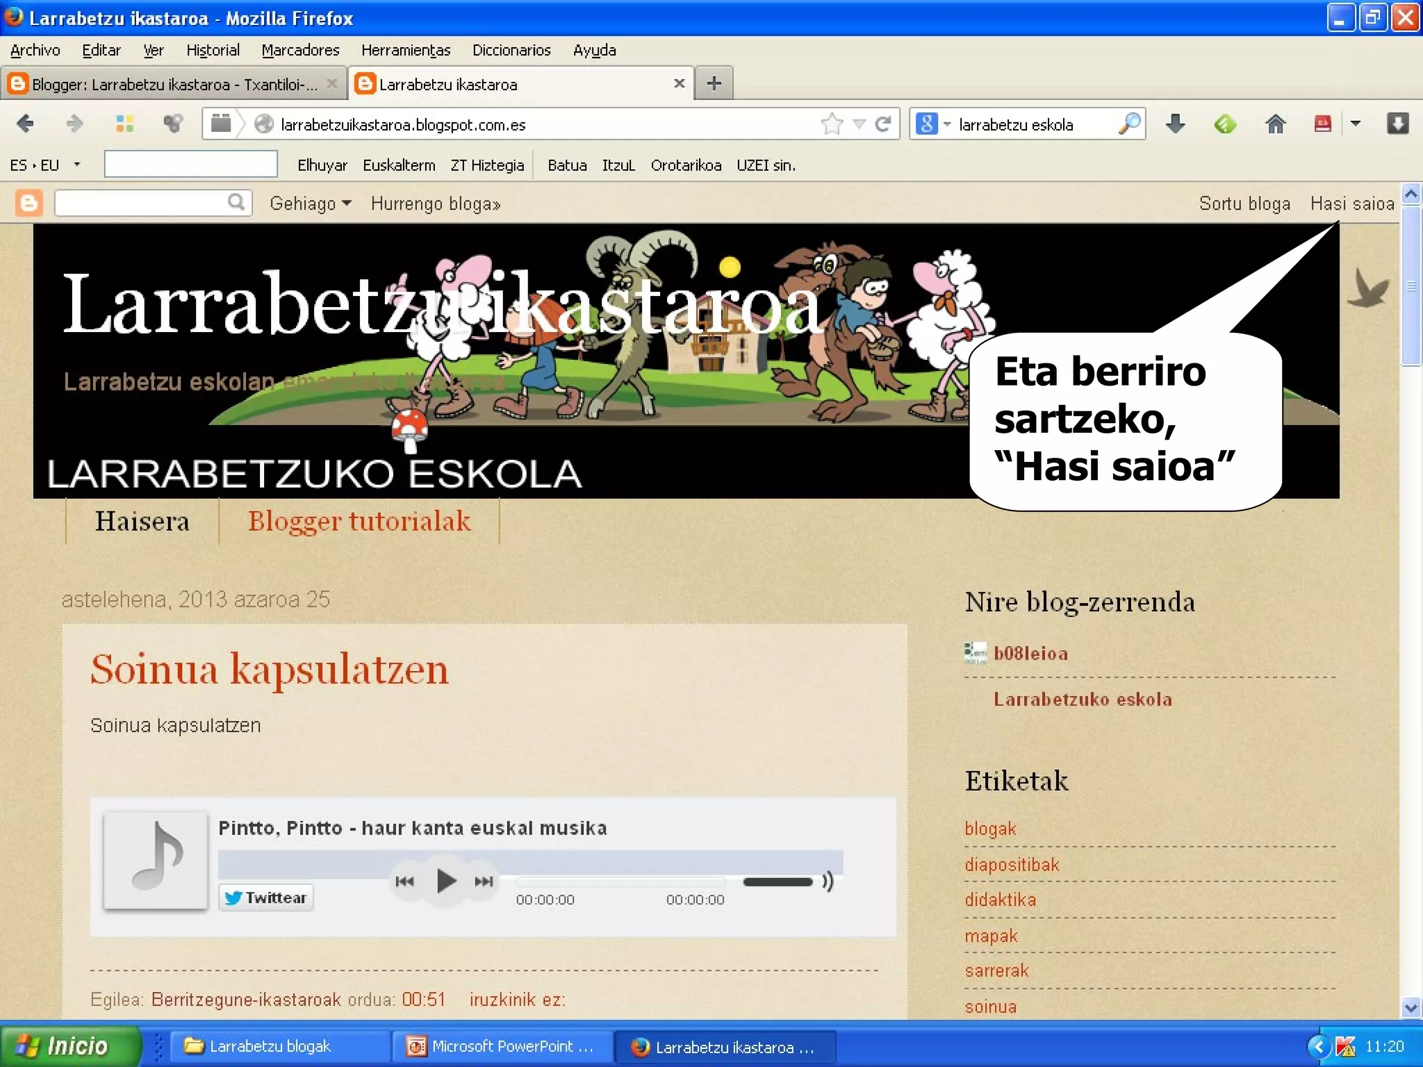The image size is (1423, 1067).
Task: Expand the Gehiago dropdown in Blogger navbar
Action: (311, 204)
